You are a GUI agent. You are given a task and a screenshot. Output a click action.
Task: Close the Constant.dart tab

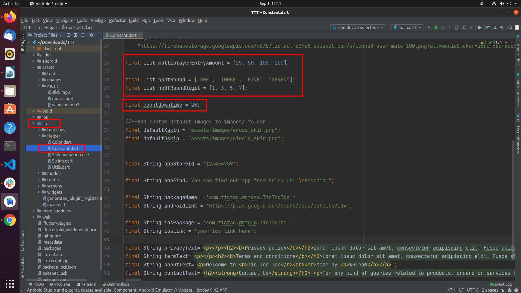point(139,35)
